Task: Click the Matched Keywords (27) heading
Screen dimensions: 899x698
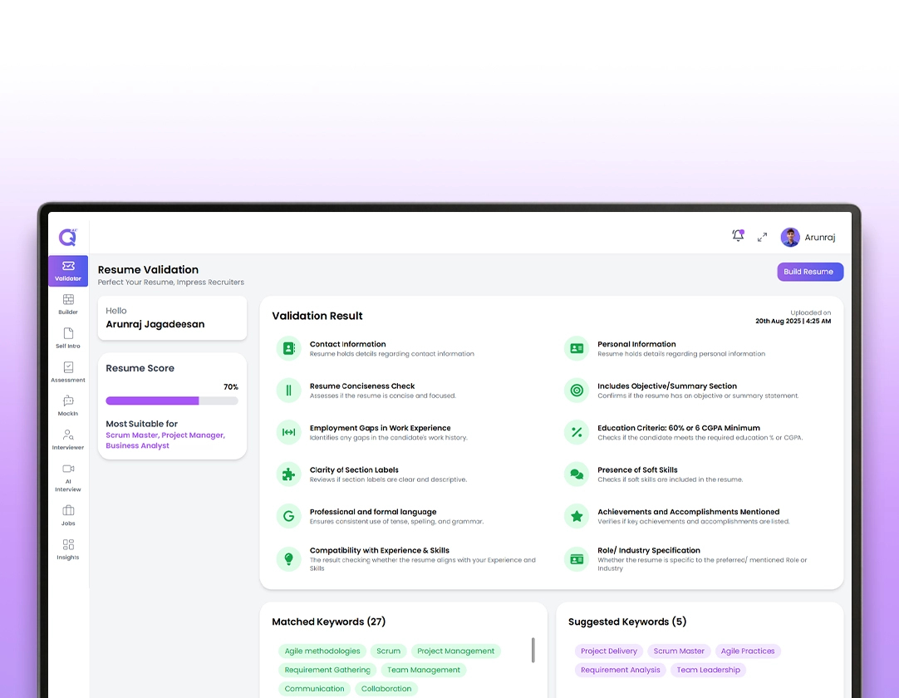Action: click(x=328, y=622)
